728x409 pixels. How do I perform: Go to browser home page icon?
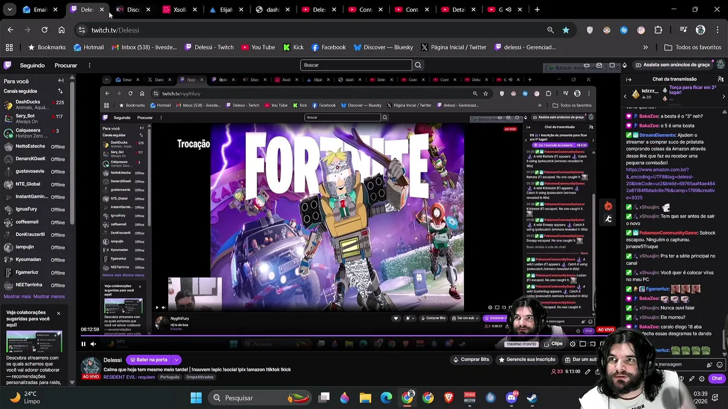click(x=61, y=30)
